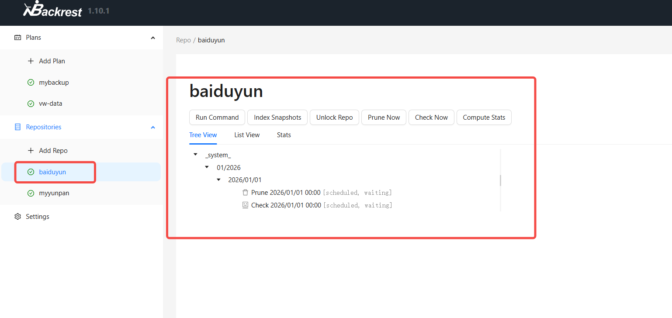Open the Stats tab
Screen dimensions: 672x318
[284, 135]
